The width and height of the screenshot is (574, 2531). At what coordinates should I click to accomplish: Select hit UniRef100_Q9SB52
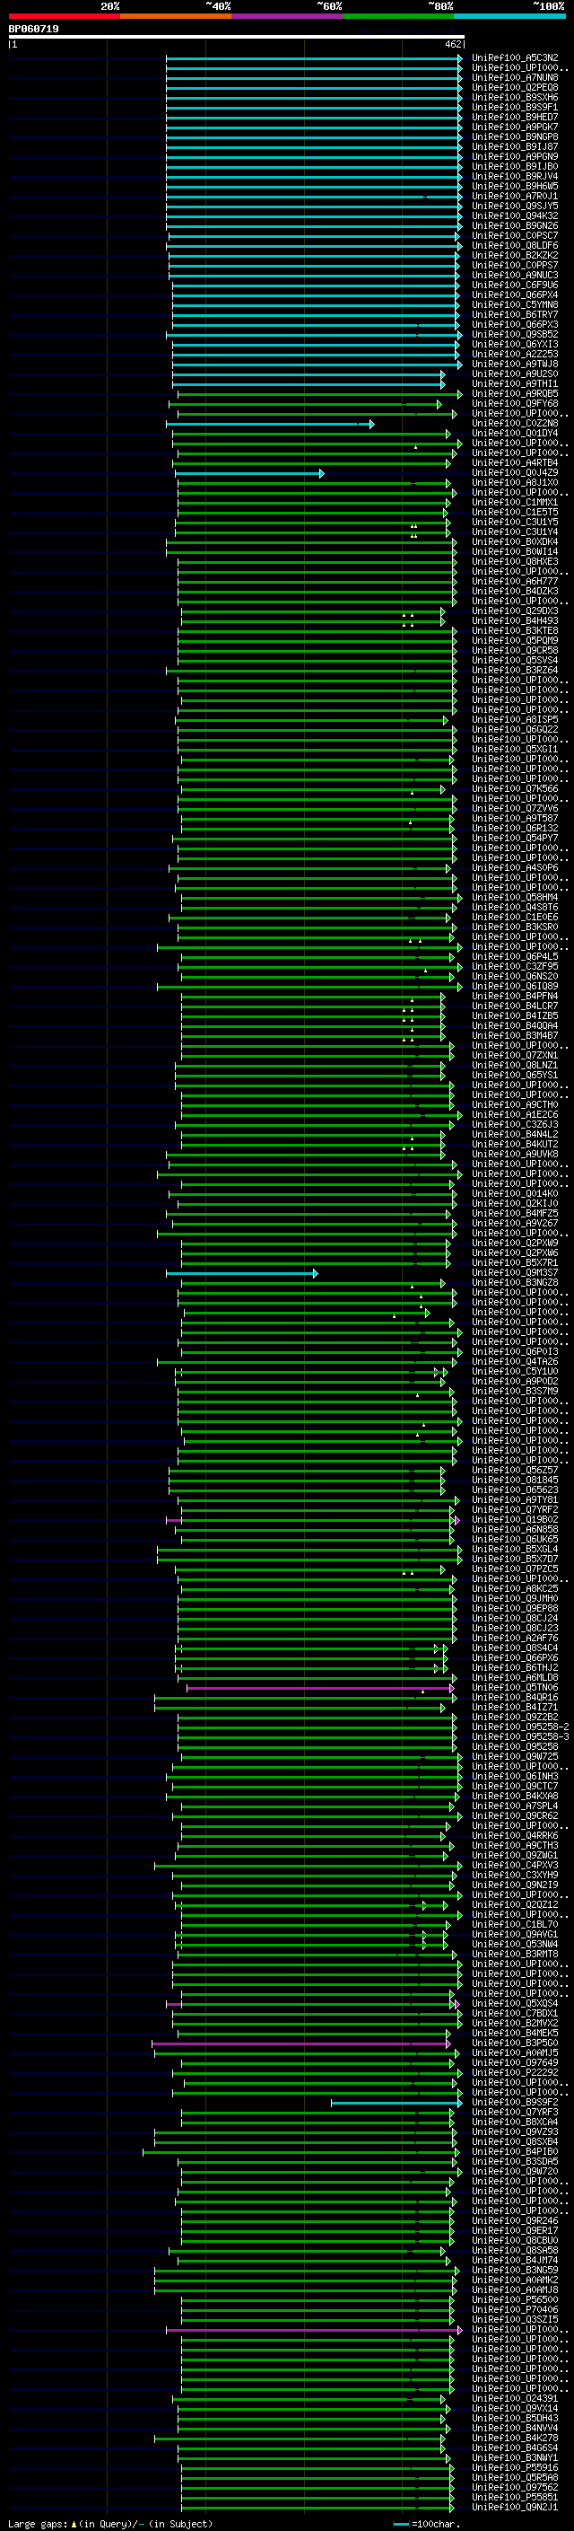click(515, 334)
